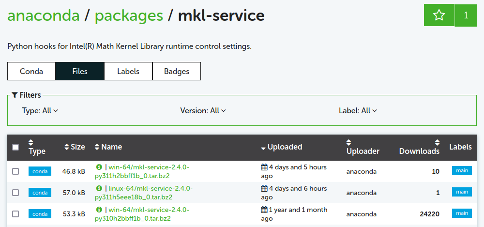484x227 pixels.
Task: Click uploader anaconda in the linux-64 row
Action: click(x=362, y=193)
